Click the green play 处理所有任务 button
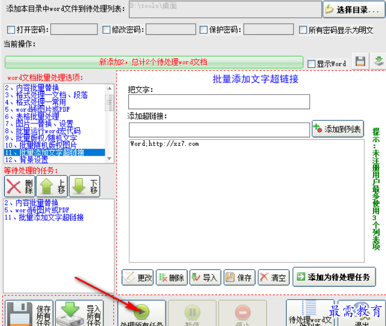 point(142,313)
